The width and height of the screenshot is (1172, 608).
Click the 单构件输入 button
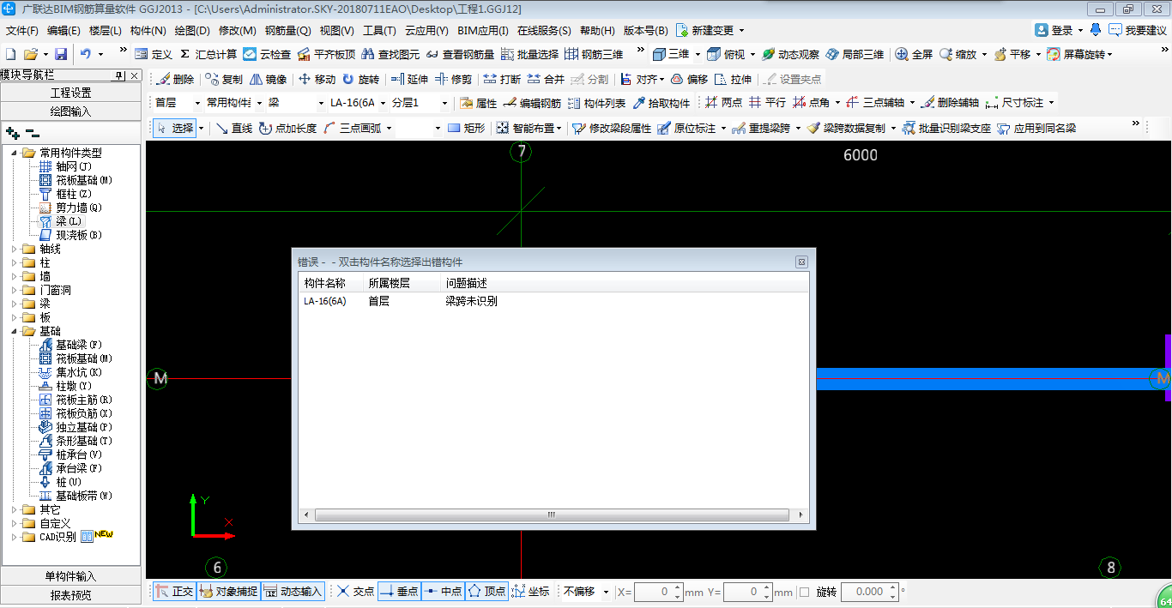coord(71,576)
